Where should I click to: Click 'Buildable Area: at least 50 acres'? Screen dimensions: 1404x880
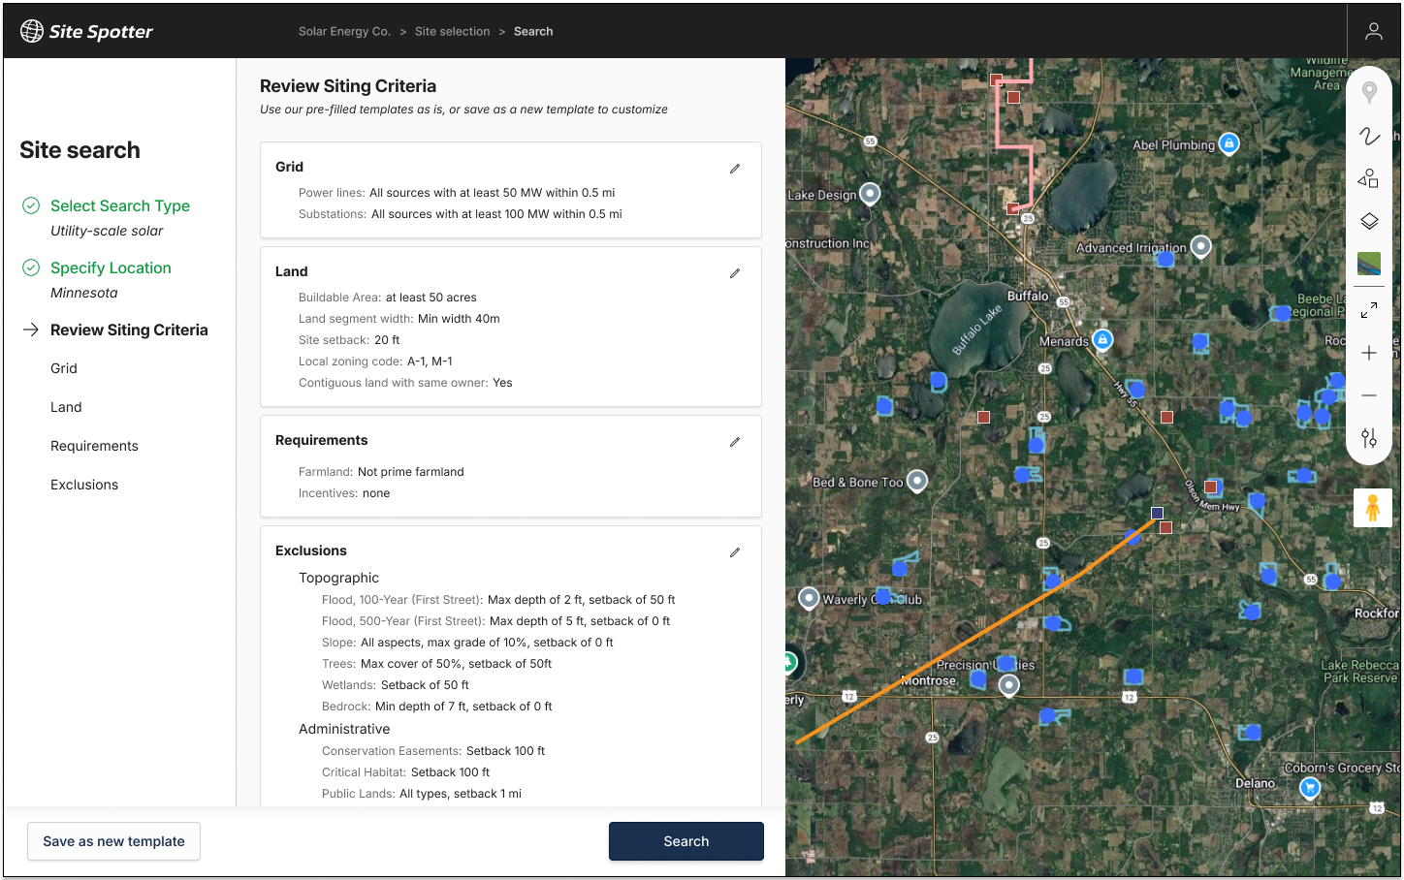(x=388, y=298)
